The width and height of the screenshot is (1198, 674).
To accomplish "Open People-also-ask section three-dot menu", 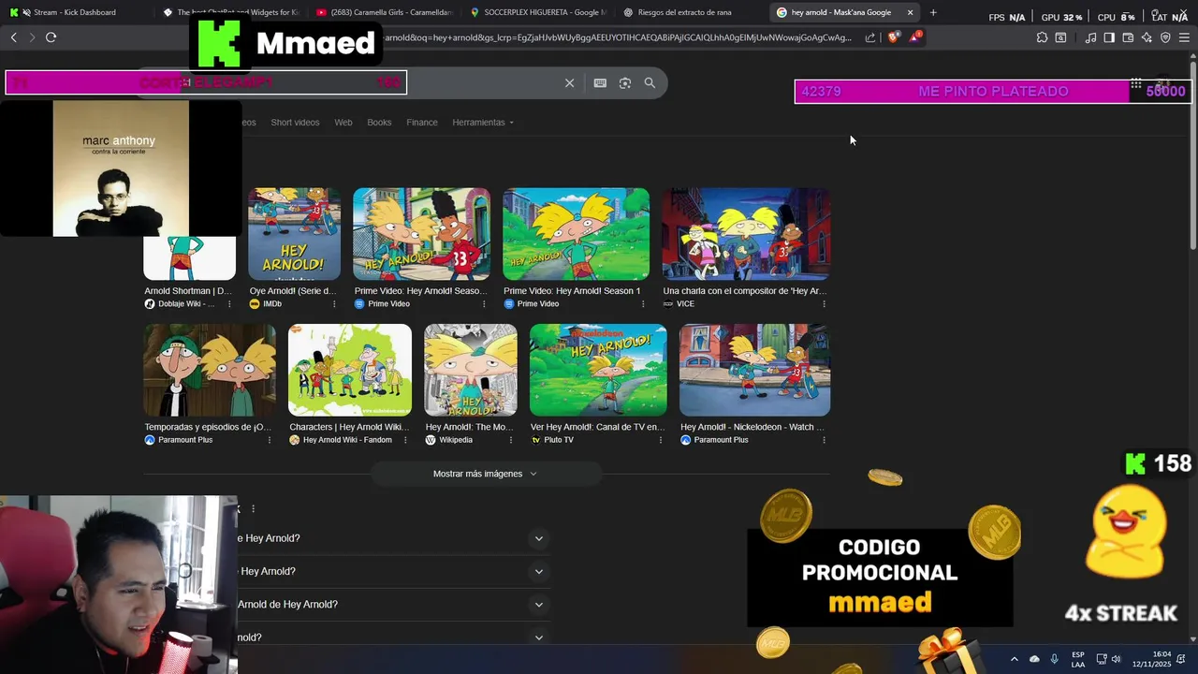I will [253, 509].
